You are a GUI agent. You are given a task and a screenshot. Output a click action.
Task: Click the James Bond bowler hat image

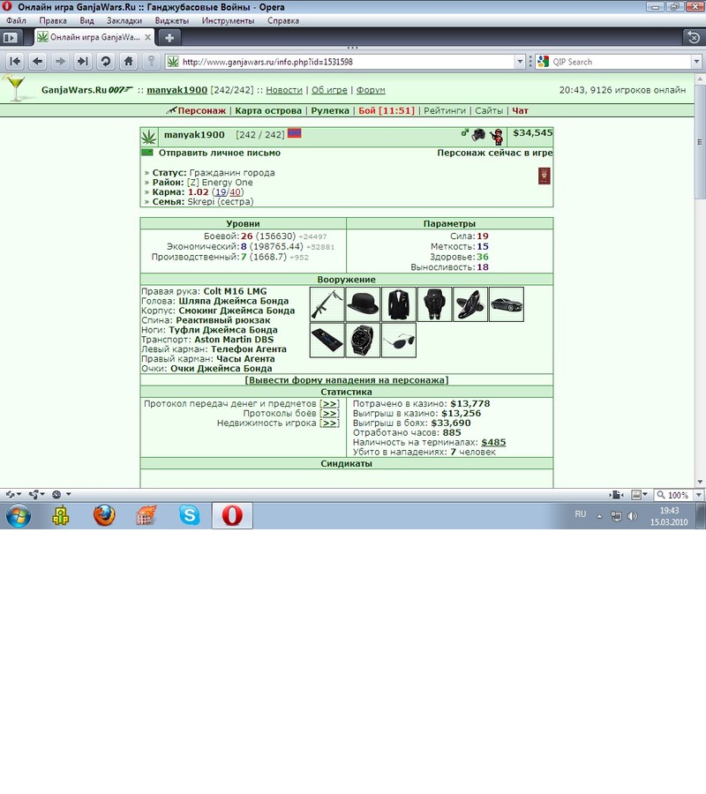click(363, 304)
